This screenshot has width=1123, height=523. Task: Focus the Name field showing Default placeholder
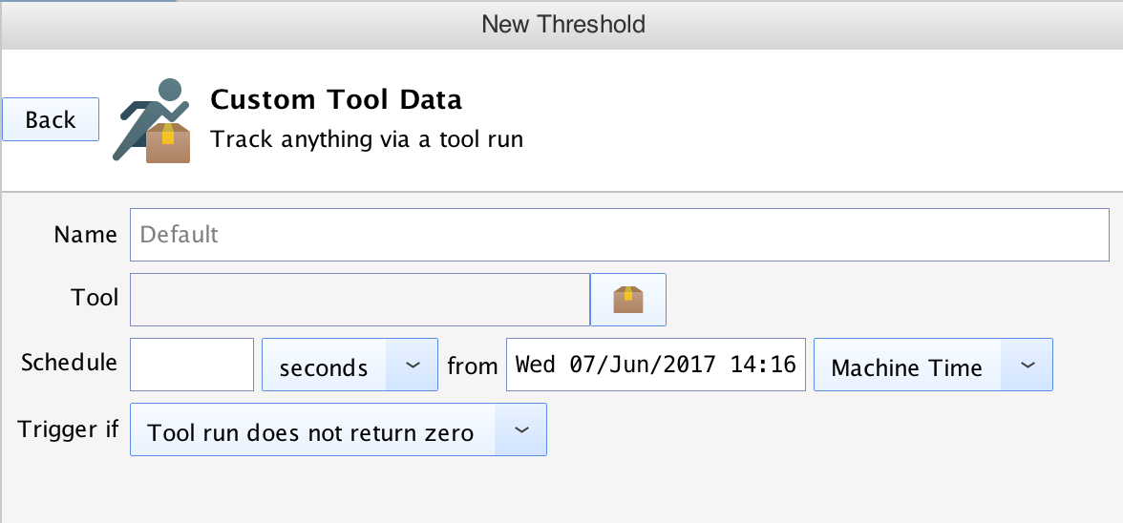tap(620, 235)
